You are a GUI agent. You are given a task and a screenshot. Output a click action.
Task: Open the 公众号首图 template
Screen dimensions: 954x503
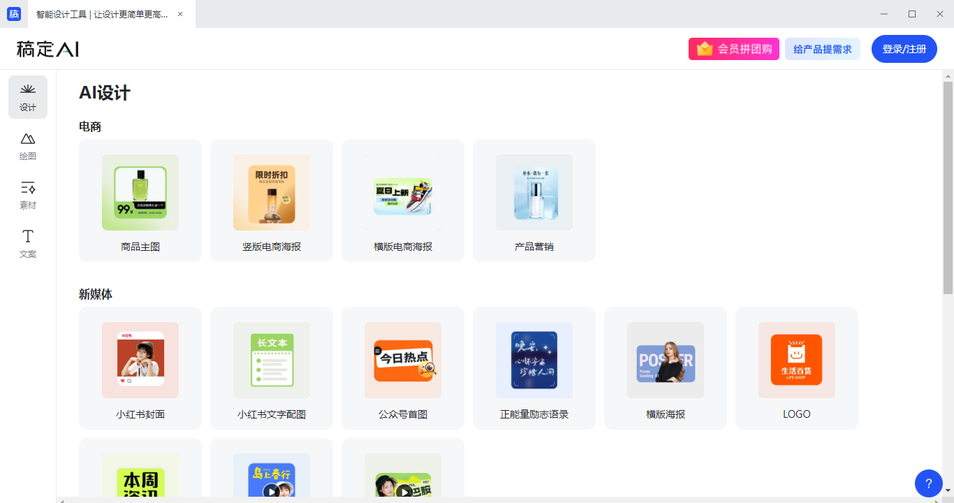pyautogui.click(x=402, y=368)
